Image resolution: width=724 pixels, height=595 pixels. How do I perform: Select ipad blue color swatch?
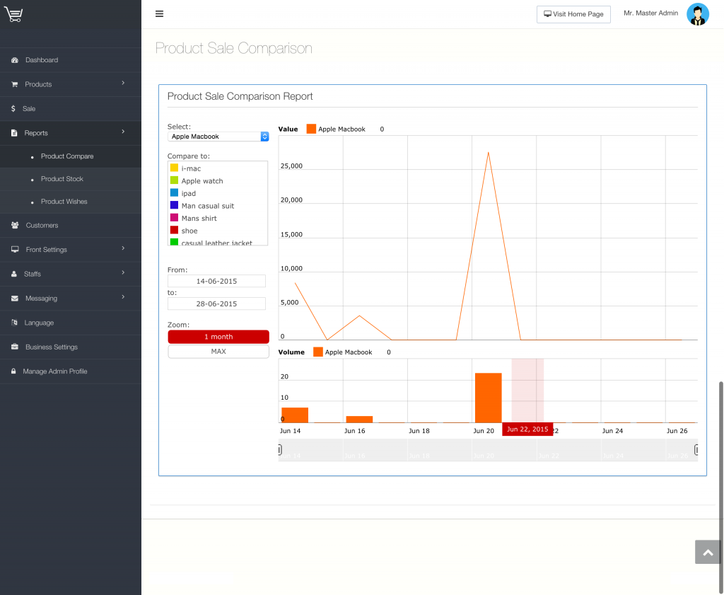(174, 192)
